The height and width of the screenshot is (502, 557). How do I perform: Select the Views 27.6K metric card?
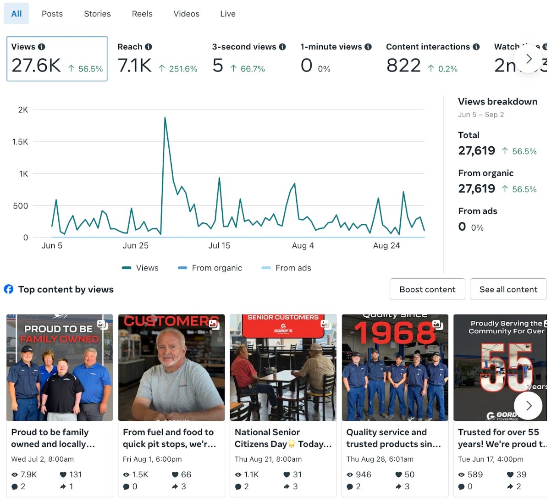57,59
